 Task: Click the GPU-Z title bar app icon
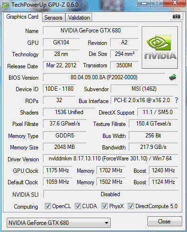(6, 5)
